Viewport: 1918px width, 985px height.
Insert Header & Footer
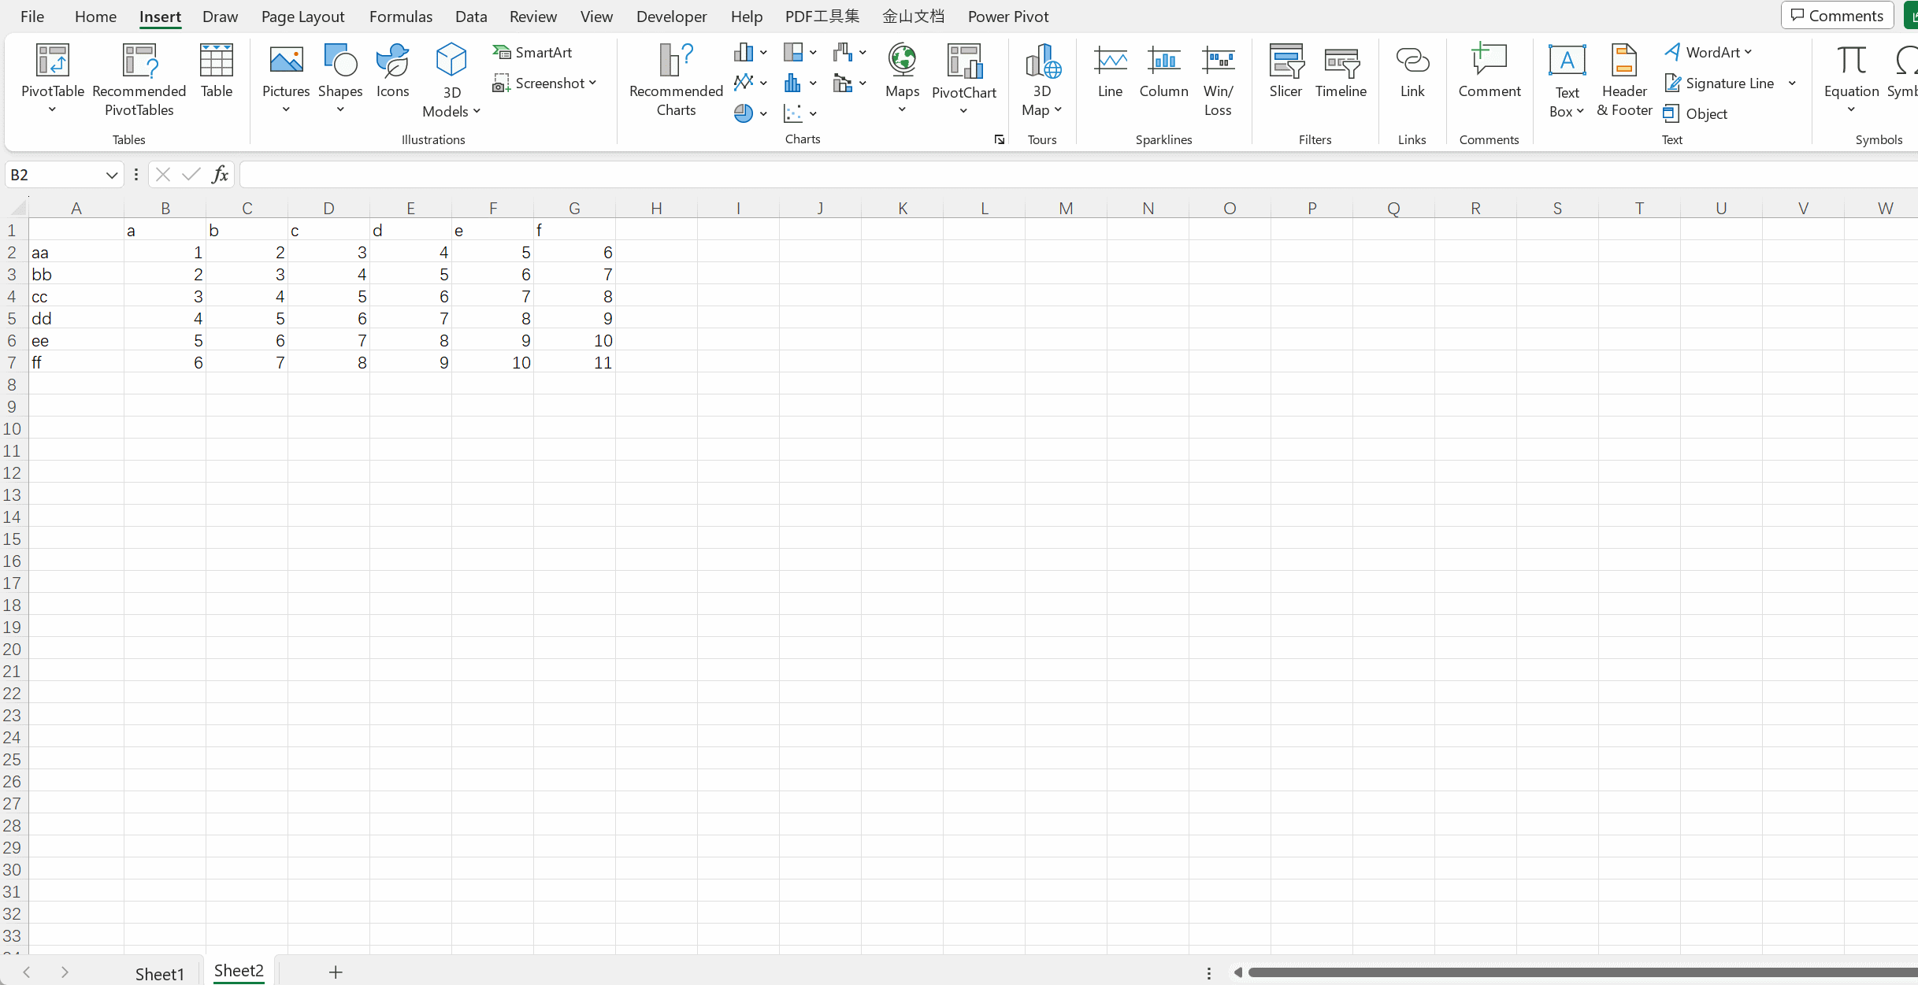click(1623, 79)
